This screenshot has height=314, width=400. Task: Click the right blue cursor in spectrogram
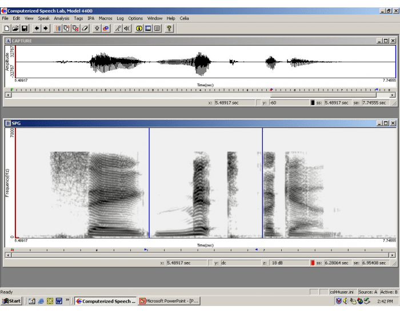click(x=262, y=183)
